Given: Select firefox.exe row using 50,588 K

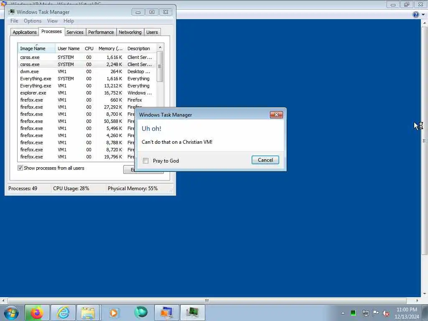Looking at the screenshot, I should (x=76, y=121).
